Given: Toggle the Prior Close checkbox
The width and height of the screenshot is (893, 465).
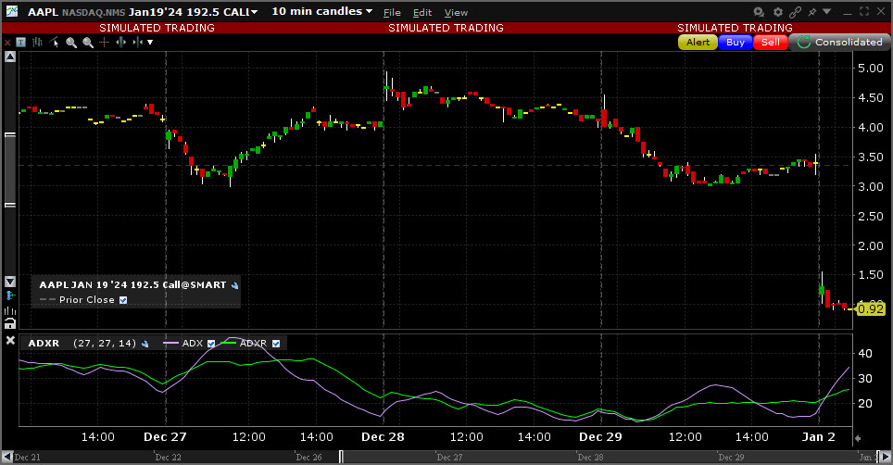Looking at the screenshot, I should (x=123, y=300).
